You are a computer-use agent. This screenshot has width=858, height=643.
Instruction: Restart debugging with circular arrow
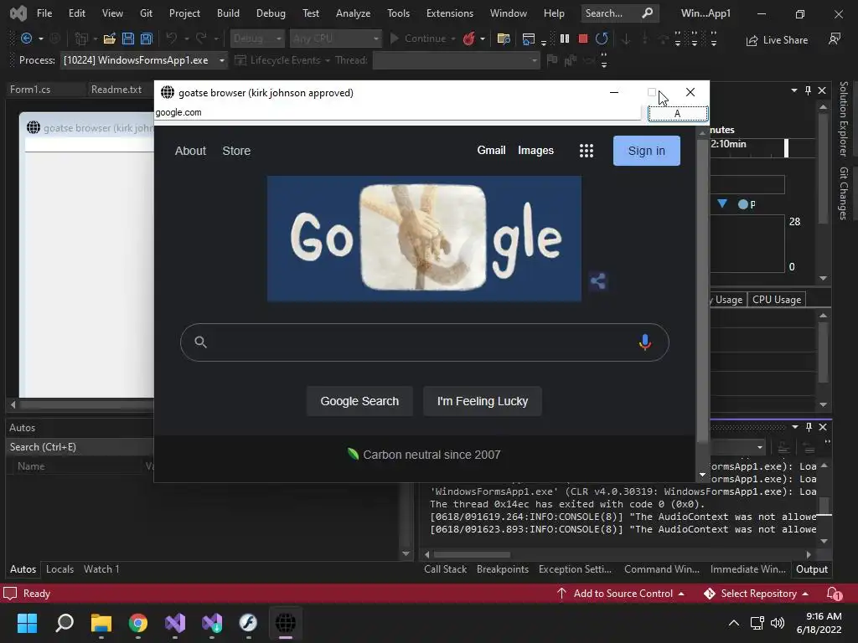coord(602,39)
